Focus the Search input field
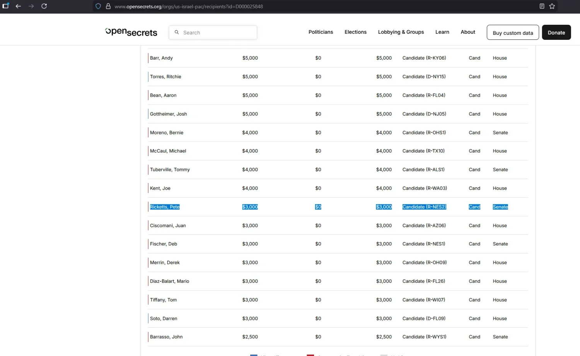This screenshot has height=356, width=580. tap(213, 33)
